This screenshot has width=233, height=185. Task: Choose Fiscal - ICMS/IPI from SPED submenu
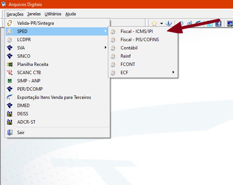click(x=143, y=31)
